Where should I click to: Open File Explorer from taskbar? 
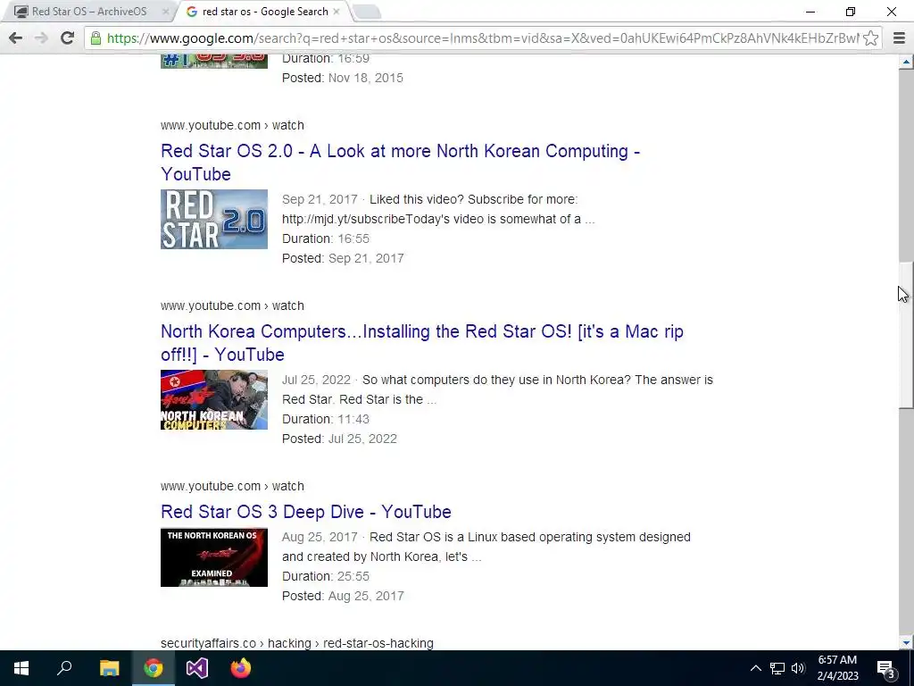109,668
